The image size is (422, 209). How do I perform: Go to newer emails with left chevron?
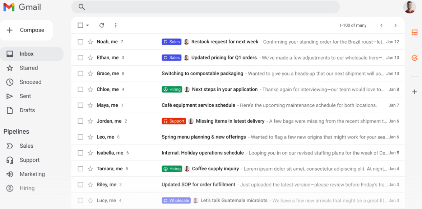click(381, 25)
